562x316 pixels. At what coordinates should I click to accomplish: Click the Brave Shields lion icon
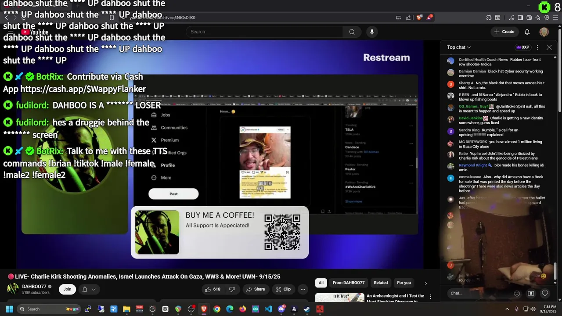coord(419,18)
